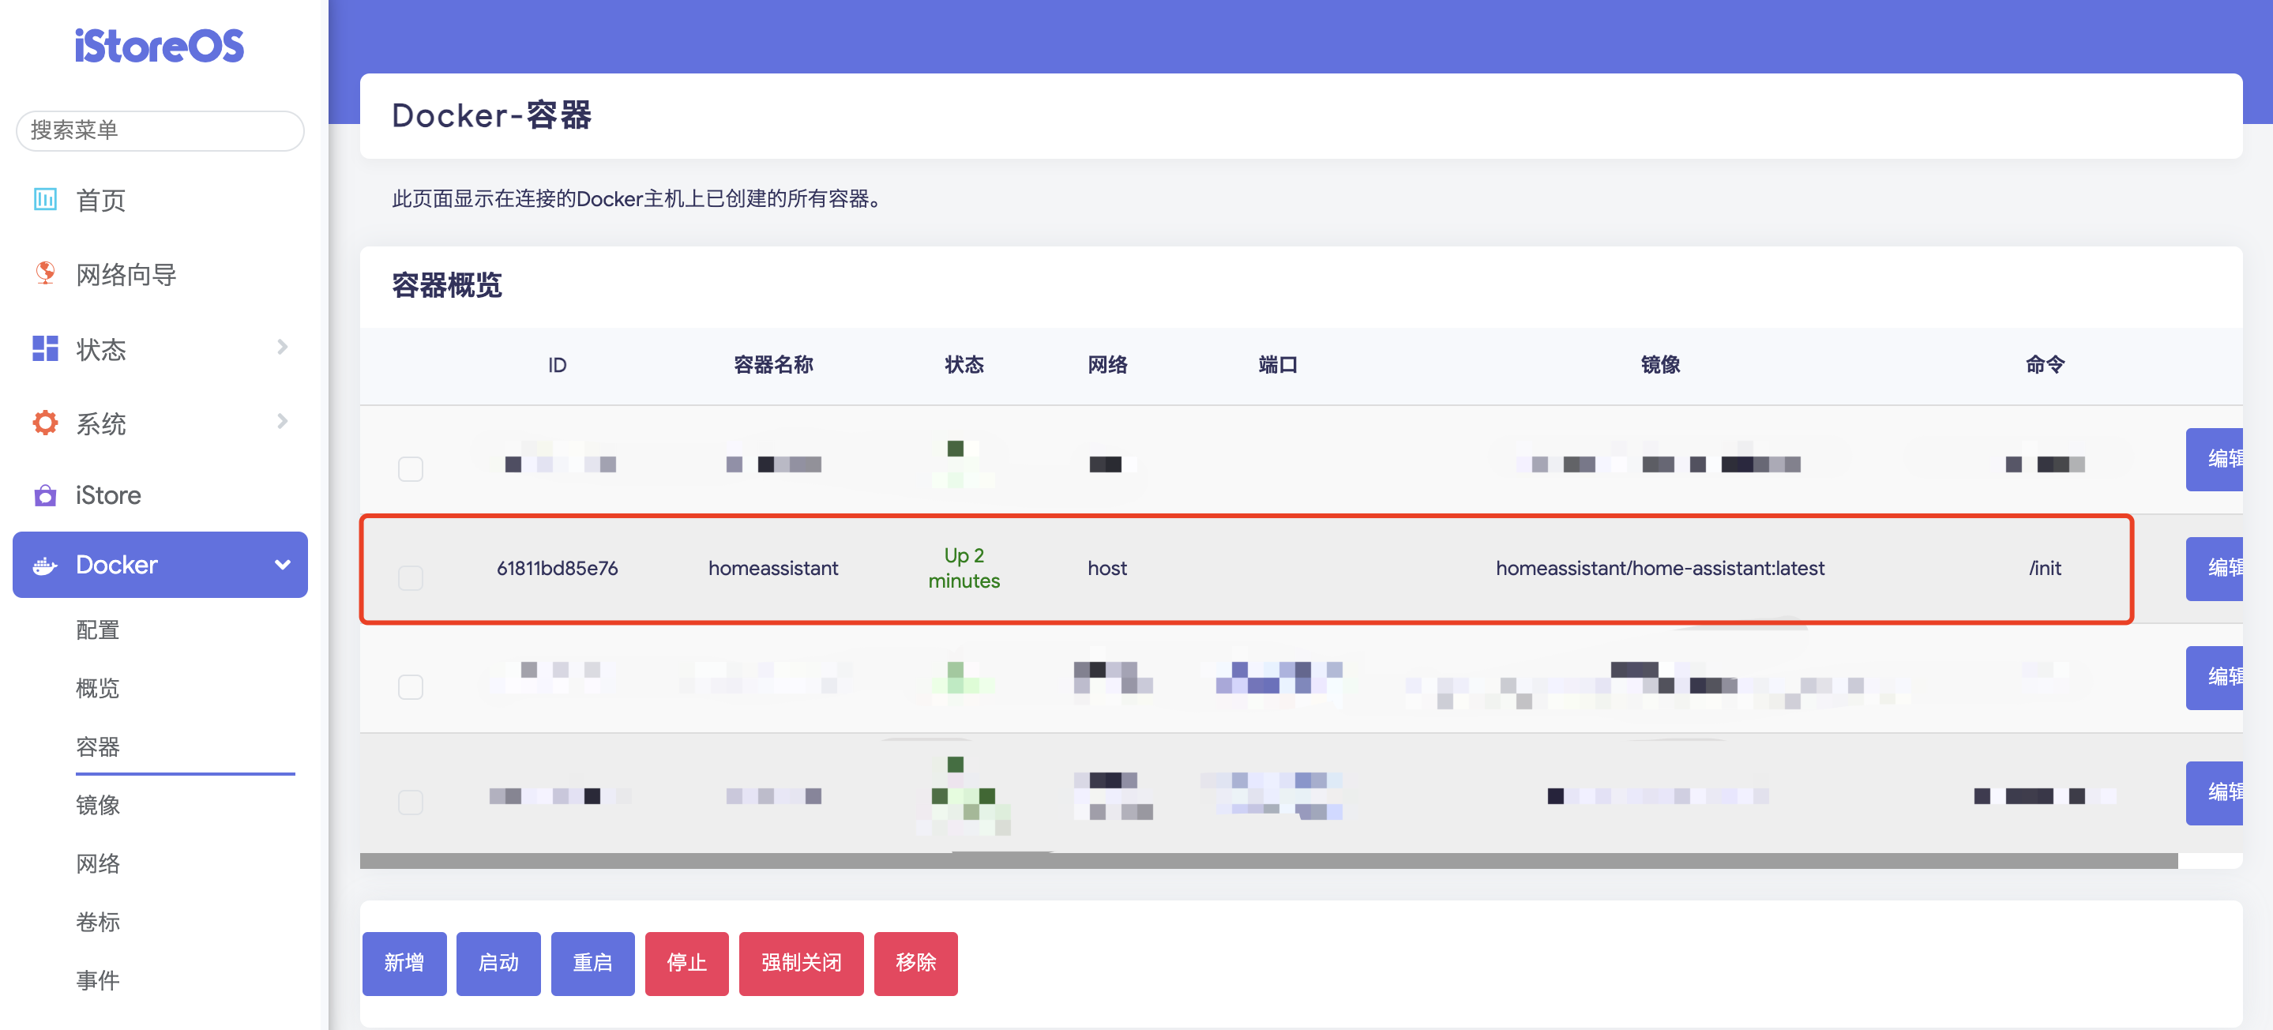
Task: Click the 搜索菜单 search field
Action: [160, 130]
